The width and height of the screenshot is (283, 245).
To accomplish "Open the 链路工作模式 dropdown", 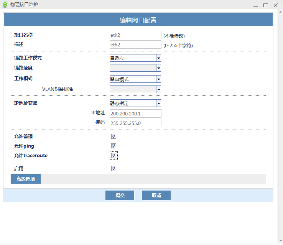I will click(135, 58).
